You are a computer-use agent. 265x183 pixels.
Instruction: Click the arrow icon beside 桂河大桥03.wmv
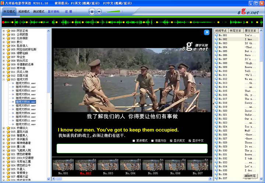click(13, 91)
